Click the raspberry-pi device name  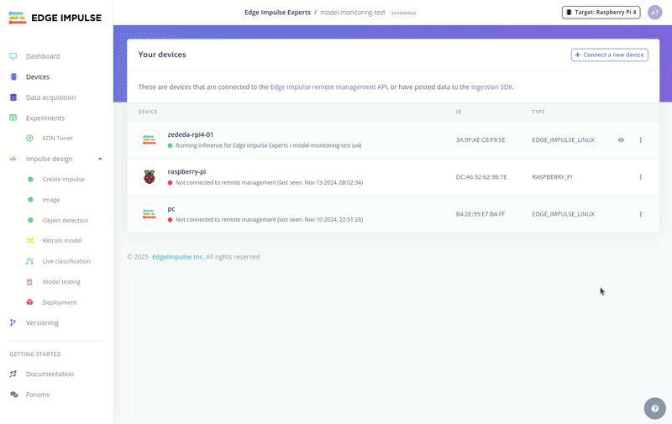tap(186, 172)
